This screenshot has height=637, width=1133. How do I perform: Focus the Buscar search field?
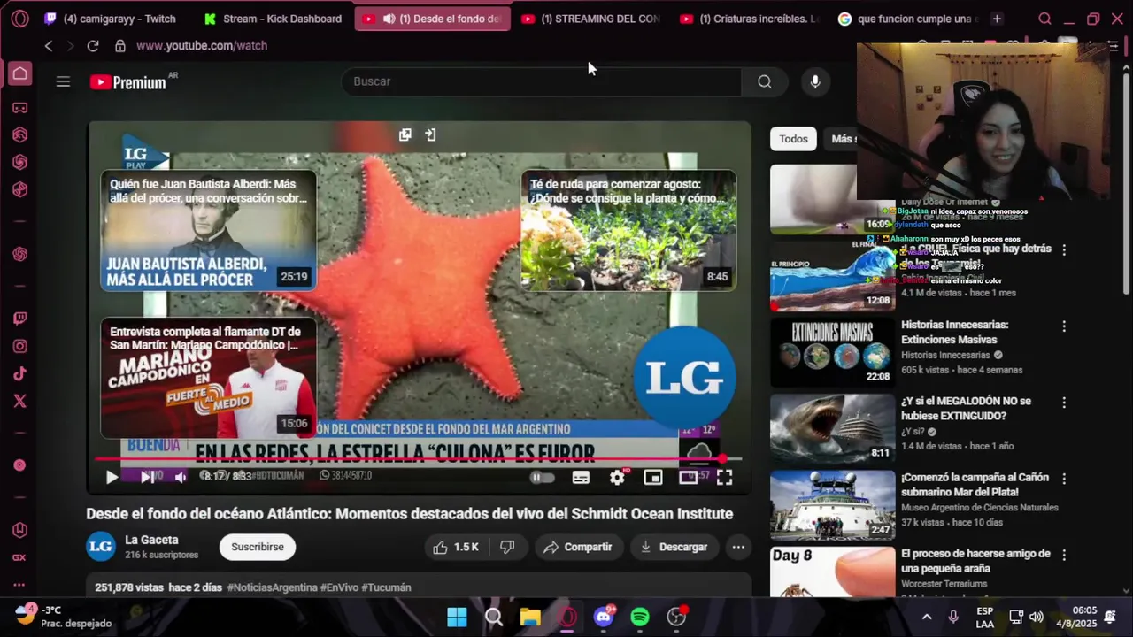point(541,81)
